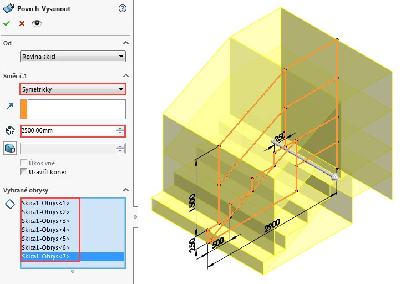Click the 2900 dimension in the model
Image resolution: width=416 pixels, height=284 pixels.
(x=272, y=226)
